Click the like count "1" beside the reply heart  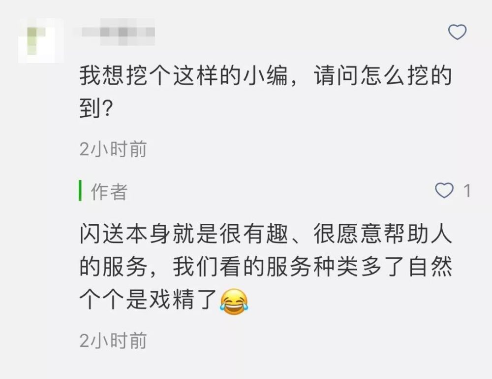click(x=467, y=191)
